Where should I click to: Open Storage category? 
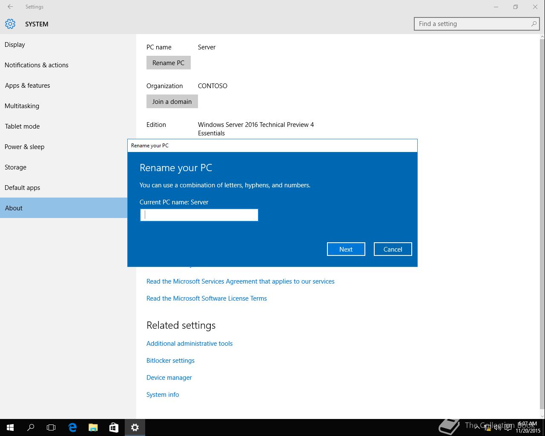(64, 167)
